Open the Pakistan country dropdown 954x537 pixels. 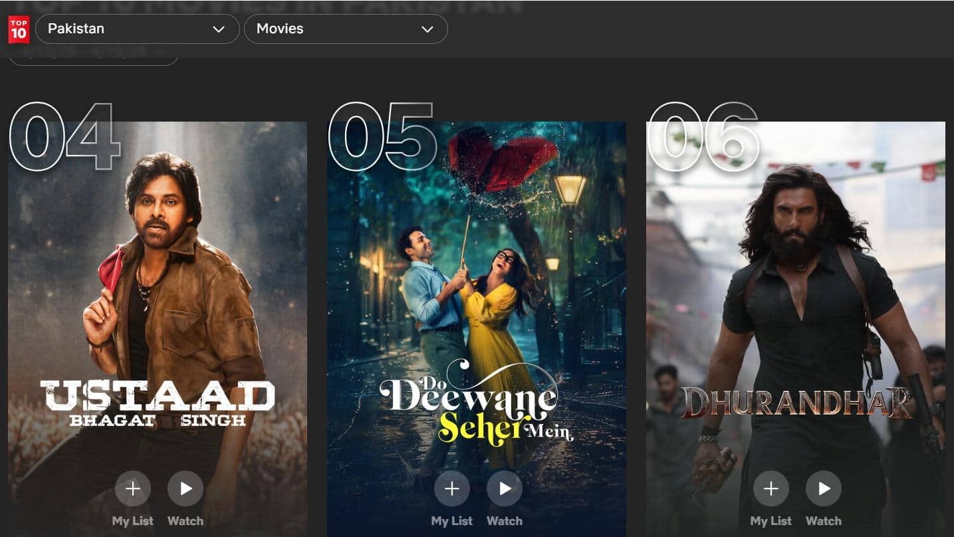(x=136, y=29)
